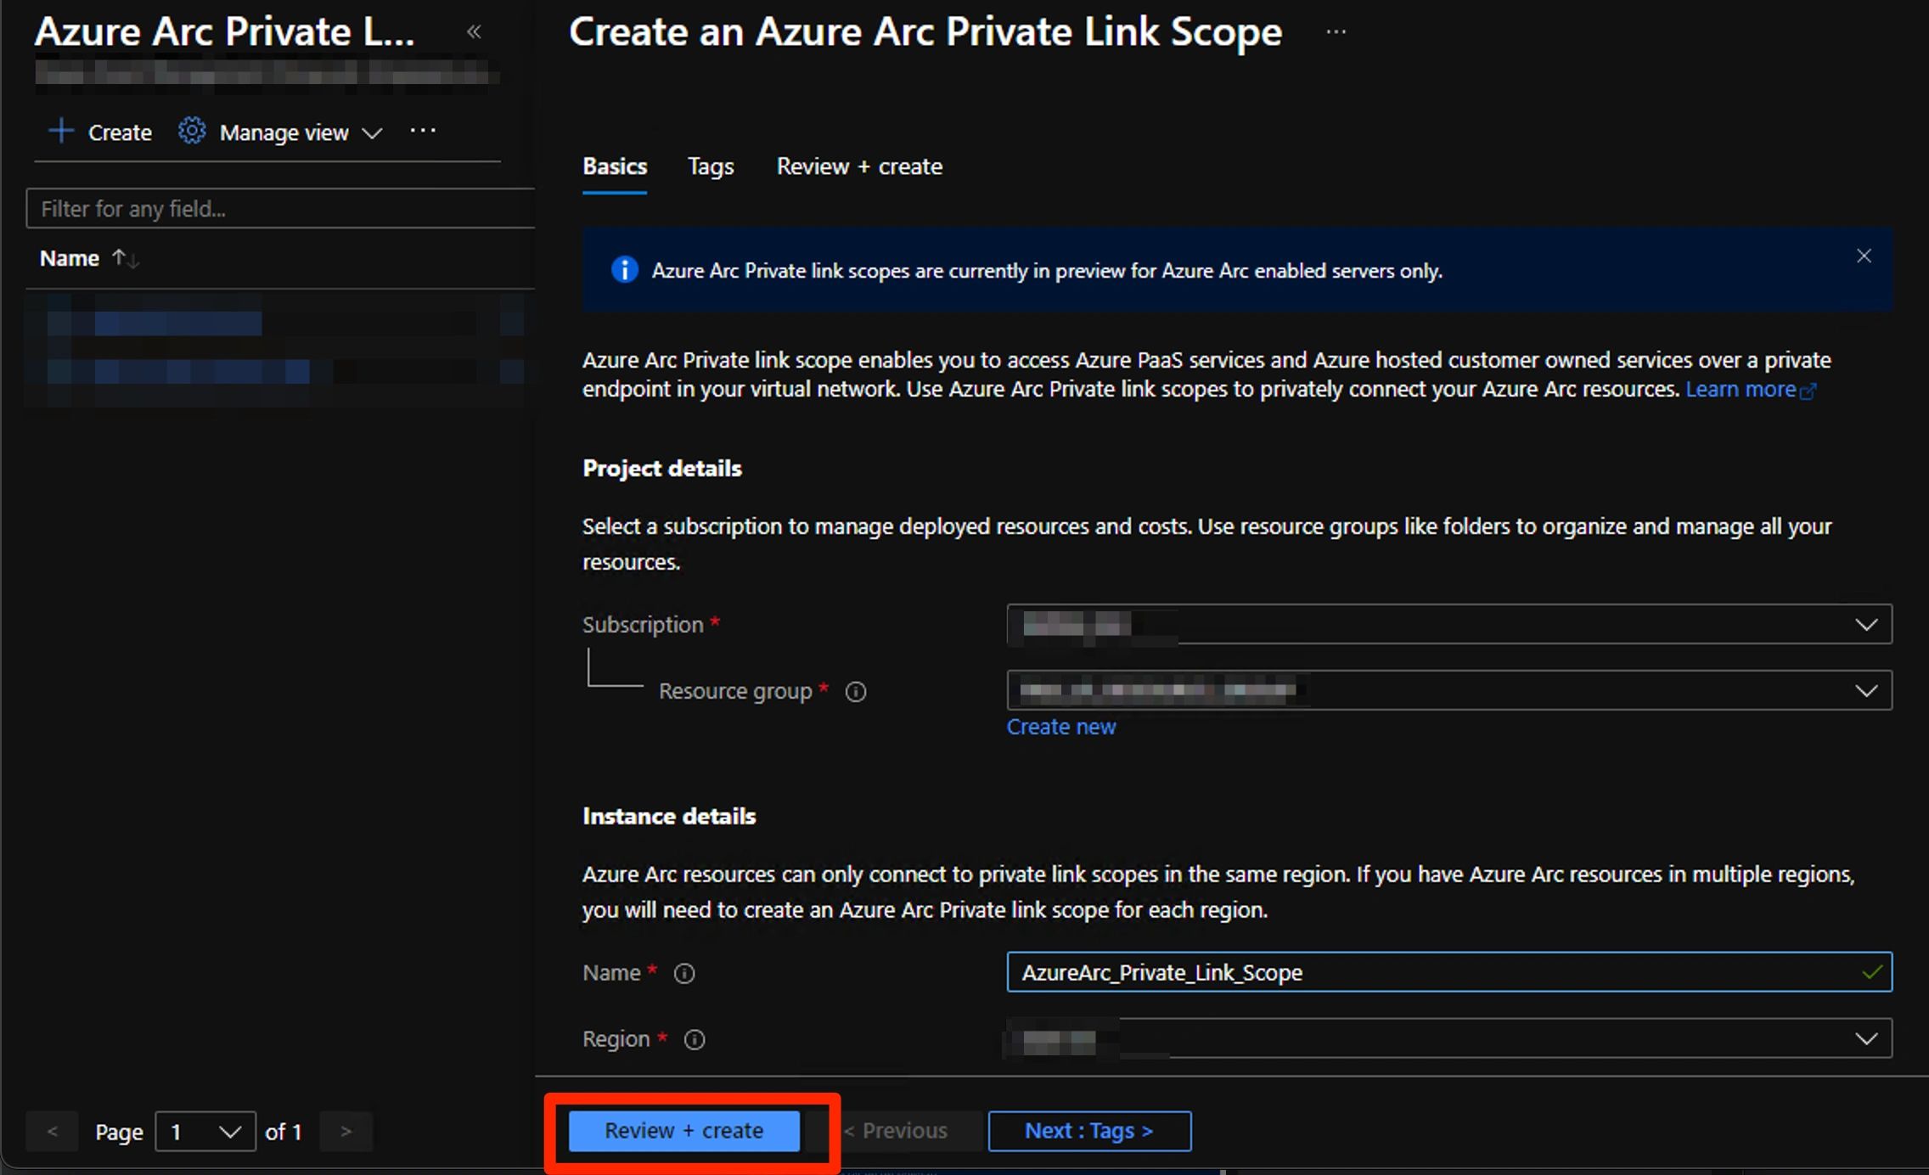Switch to the Review + create tab

coord(859,166)
